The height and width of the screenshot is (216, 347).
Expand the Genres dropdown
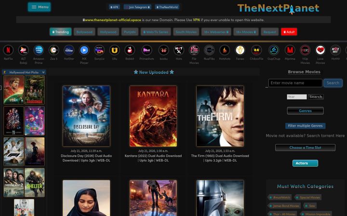pos(305,111)
